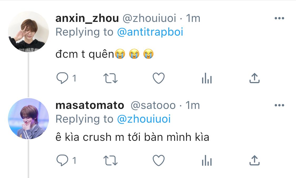Viewport: 296px width, 178px height.
Task: Click the anxin_zhou display name
Action: click(87, 18)
